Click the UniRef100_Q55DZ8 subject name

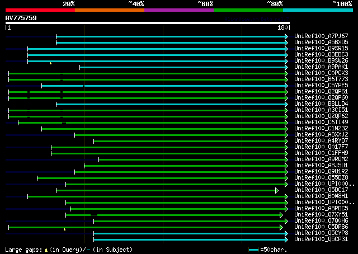321,178
